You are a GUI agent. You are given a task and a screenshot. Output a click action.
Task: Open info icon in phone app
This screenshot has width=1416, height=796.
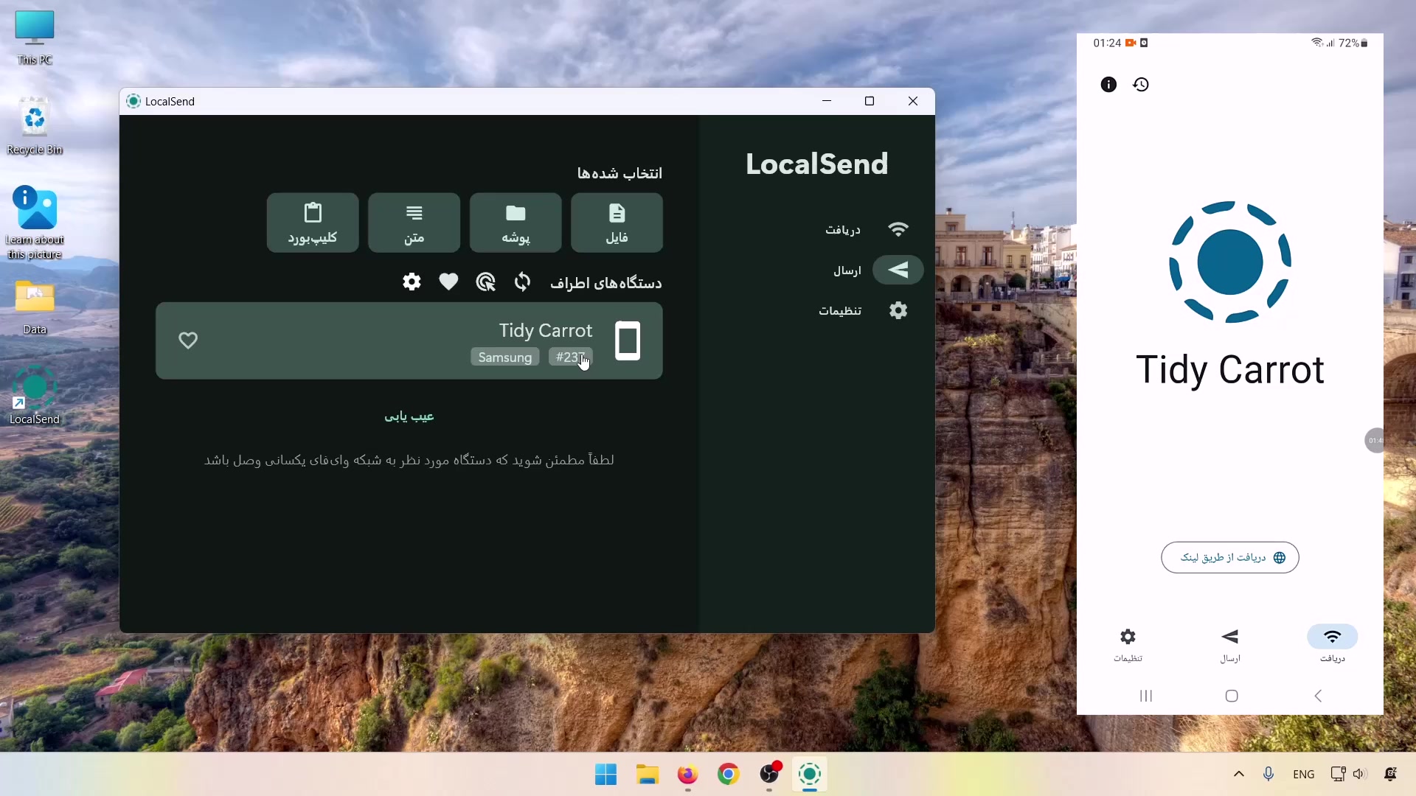[x=1108, y=84]
